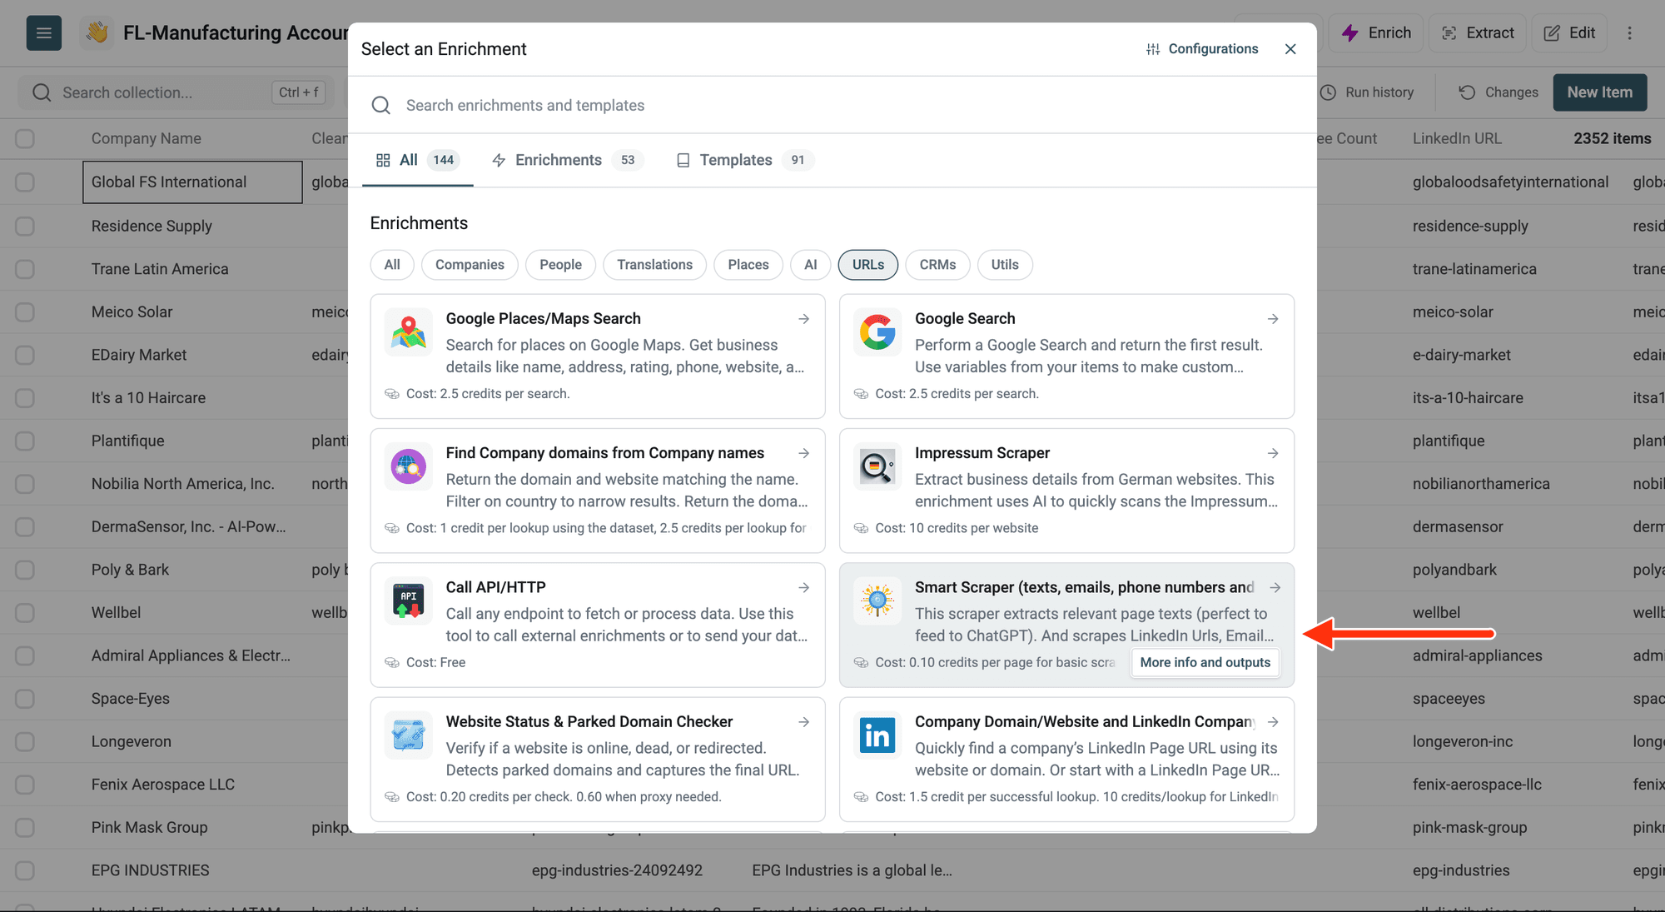The height and width of the screenshot is (912, 1665).
Task: Click the arrow on Google Search card
Action: coord(1273,319)
